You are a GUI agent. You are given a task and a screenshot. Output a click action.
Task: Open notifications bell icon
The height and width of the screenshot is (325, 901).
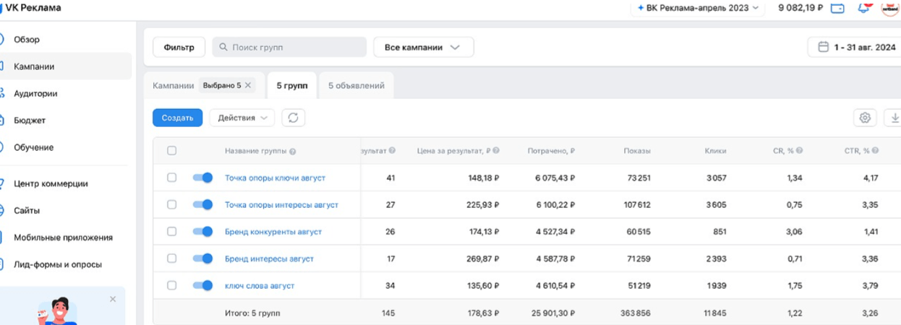point(863,9)
